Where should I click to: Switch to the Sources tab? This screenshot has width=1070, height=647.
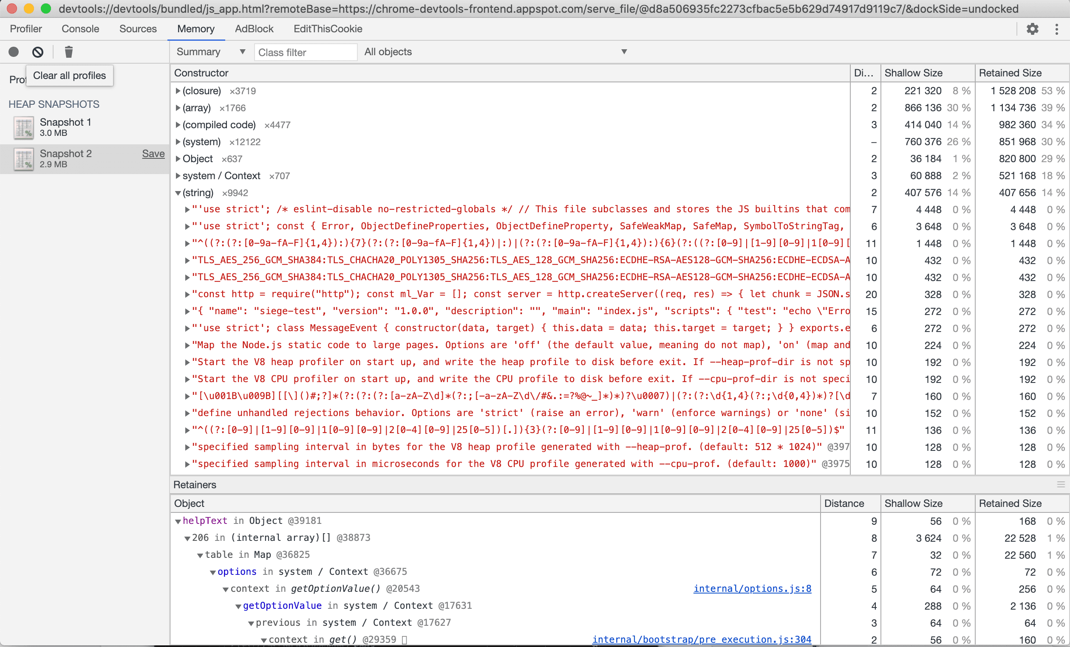click(x=138, y=29)
